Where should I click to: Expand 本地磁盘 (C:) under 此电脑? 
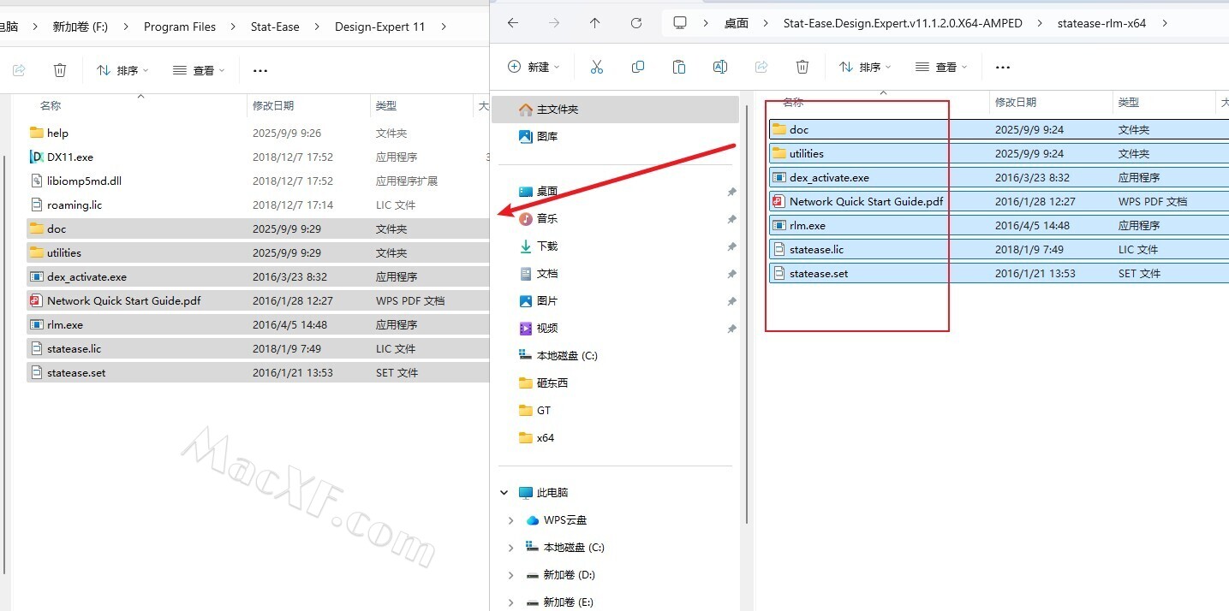point(511,548)
